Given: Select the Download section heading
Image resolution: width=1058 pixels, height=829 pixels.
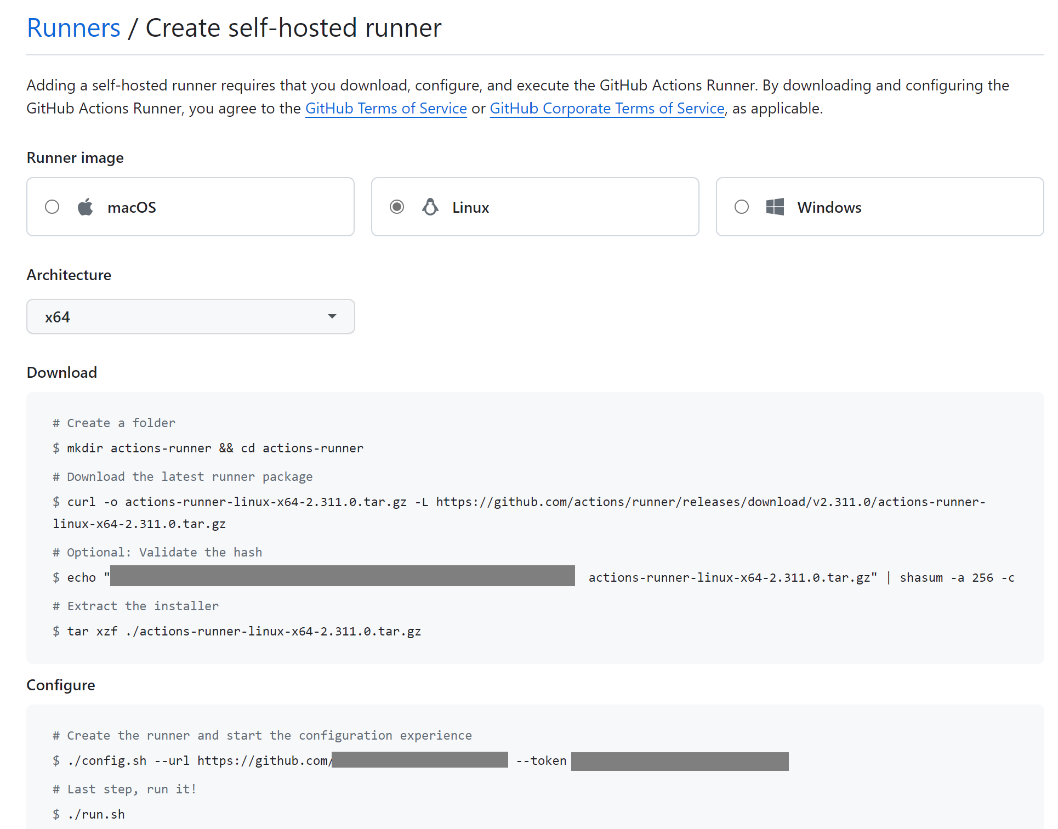Looking at the screenshot, I should click(61, 372).
